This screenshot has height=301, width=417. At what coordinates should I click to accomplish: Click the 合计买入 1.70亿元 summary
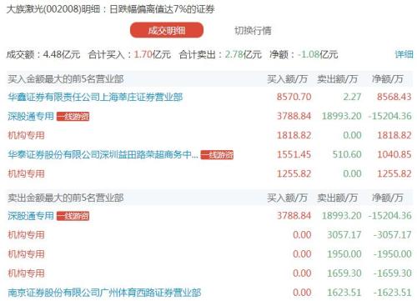pos(129,54)
